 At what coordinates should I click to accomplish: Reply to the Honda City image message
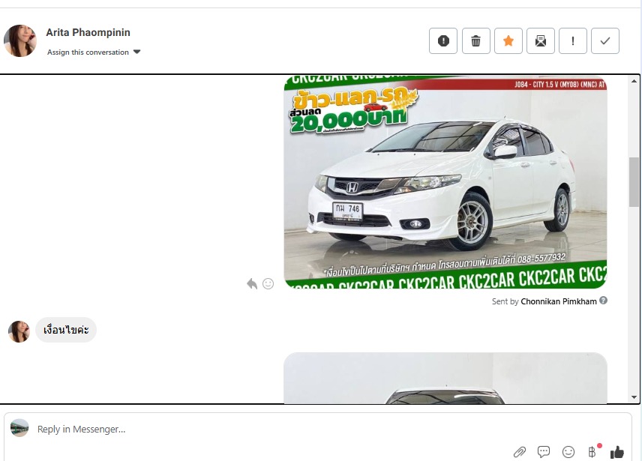tap(252, 283)
